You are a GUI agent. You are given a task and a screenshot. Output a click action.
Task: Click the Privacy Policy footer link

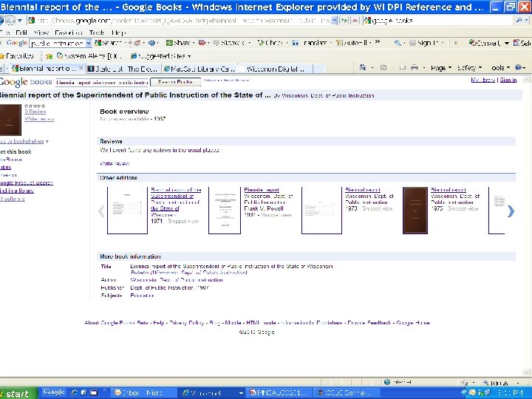tap(187, 323)
